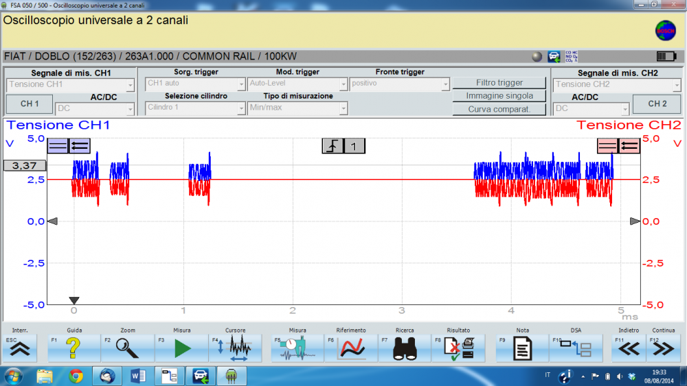The height and width of the screenshot is (386, 687).
Task: Toggle the CH 1 channel button
Action: (30, 104)
